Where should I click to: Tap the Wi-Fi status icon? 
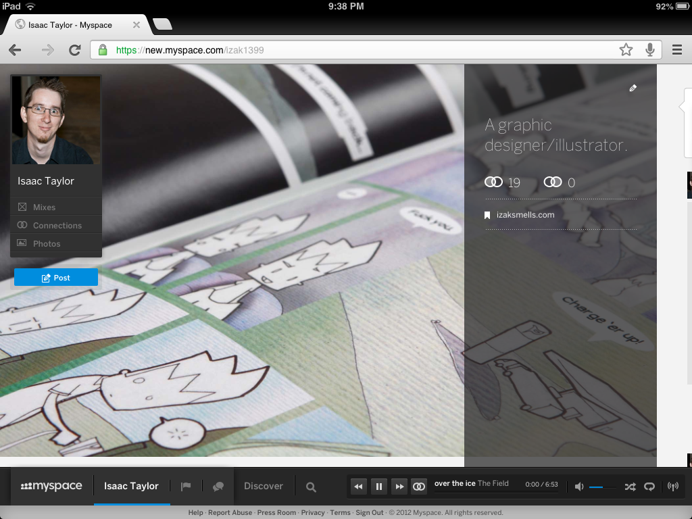30,6
